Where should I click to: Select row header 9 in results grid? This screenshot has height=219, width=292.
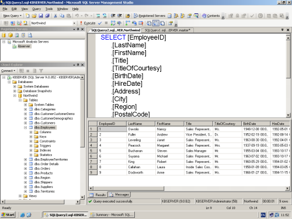(x=93, y=172)
